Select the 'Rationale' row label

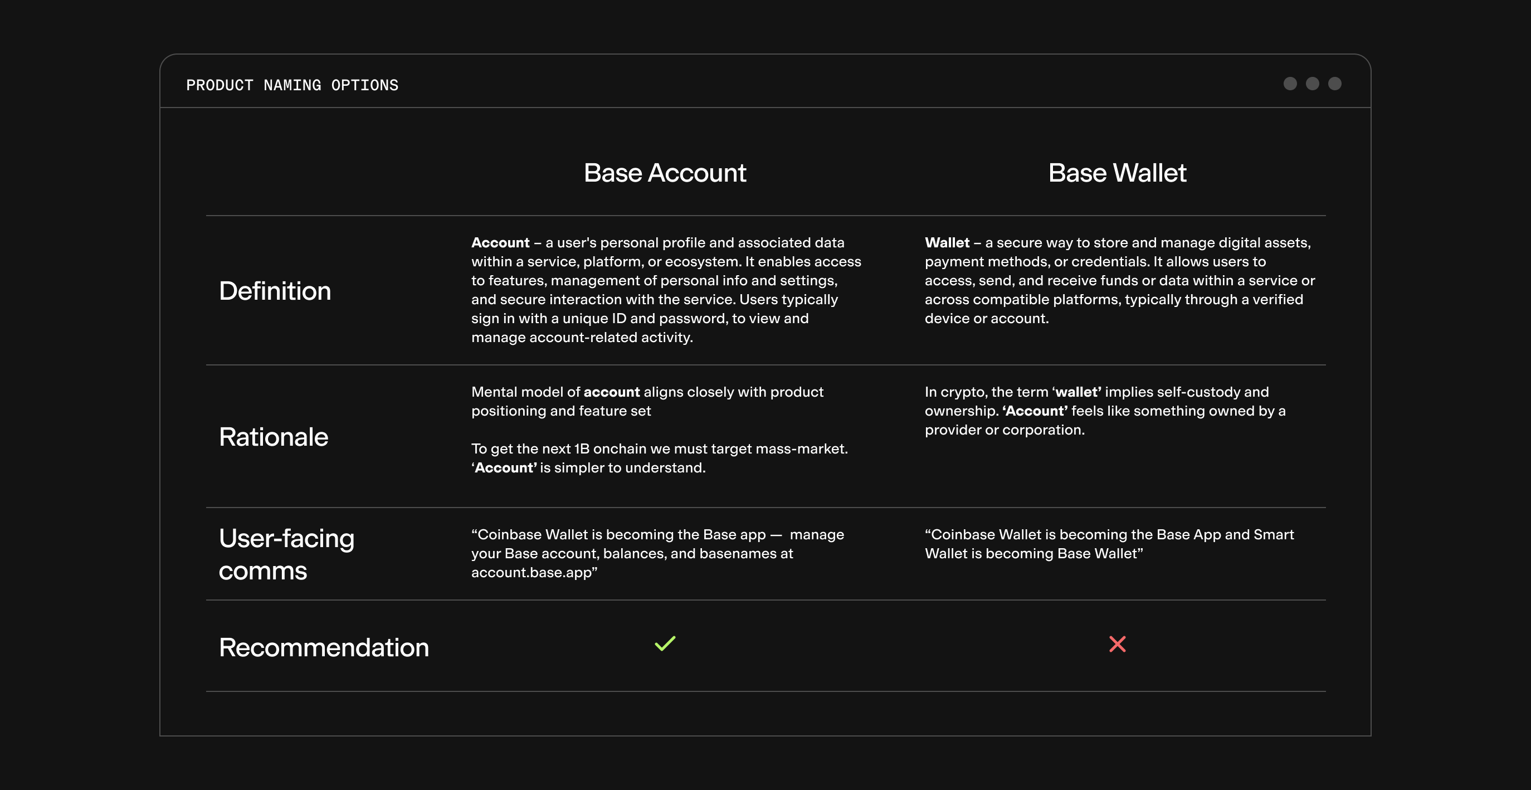click(274, 437)
